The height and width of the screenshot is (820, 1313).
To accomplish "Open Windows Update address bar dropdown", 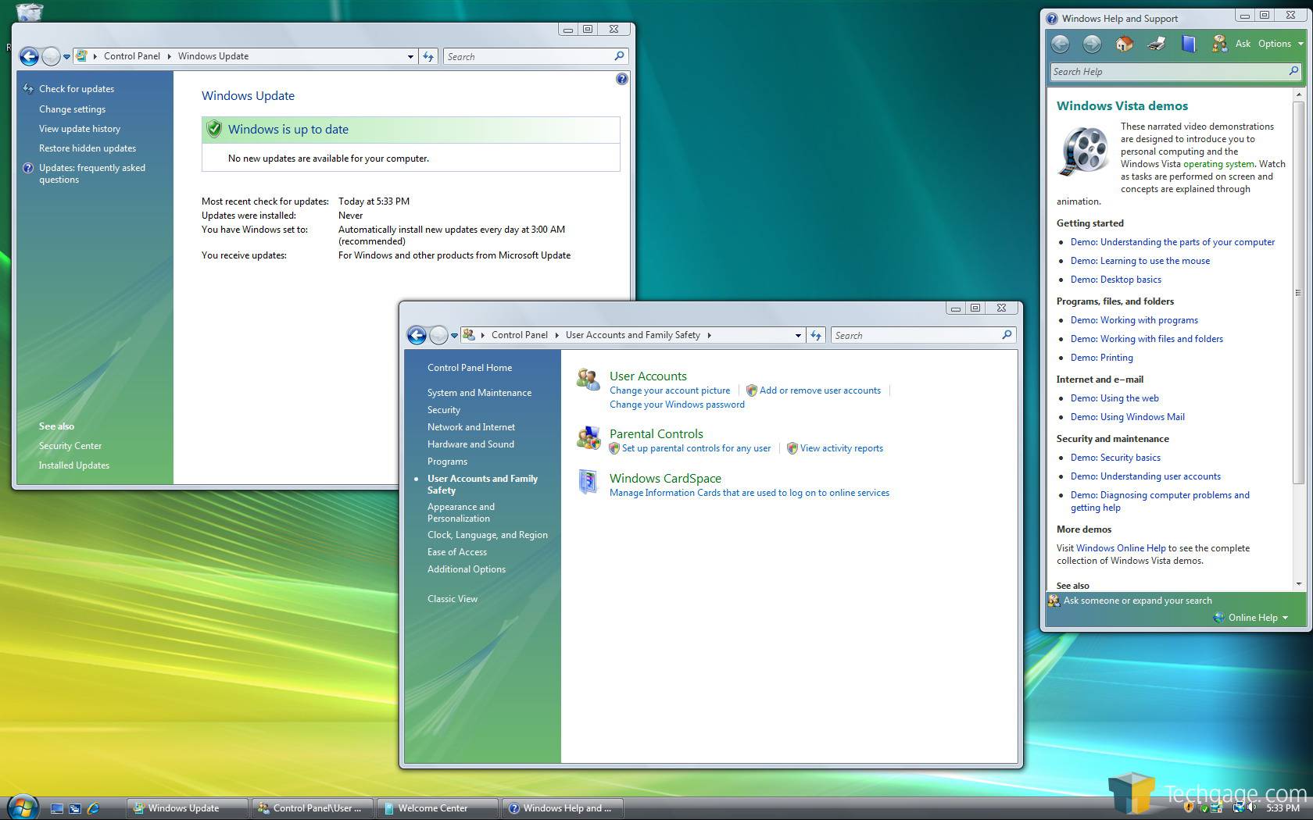I will point(410,56).
